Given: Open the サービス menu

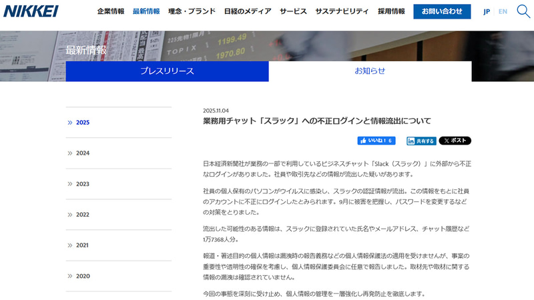Looking at the screenshot, I should [293, 11].
